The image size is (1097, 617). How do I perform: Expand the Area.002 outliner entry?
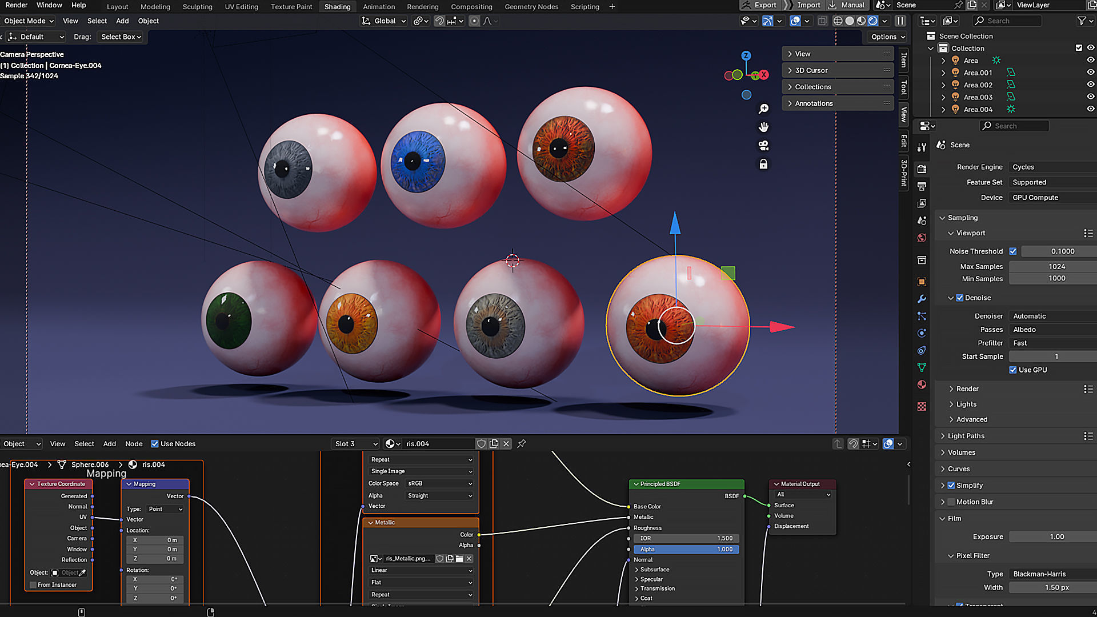pos(943,85)
